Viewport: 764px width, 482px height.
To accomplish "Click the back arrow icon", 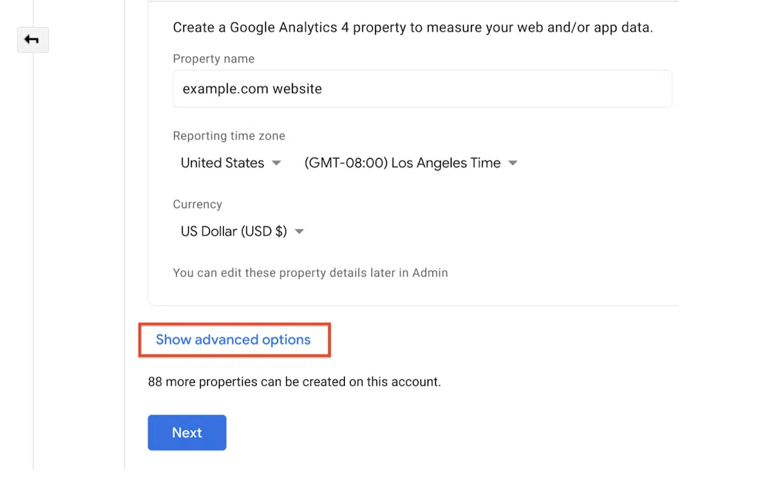I will 32,40.
